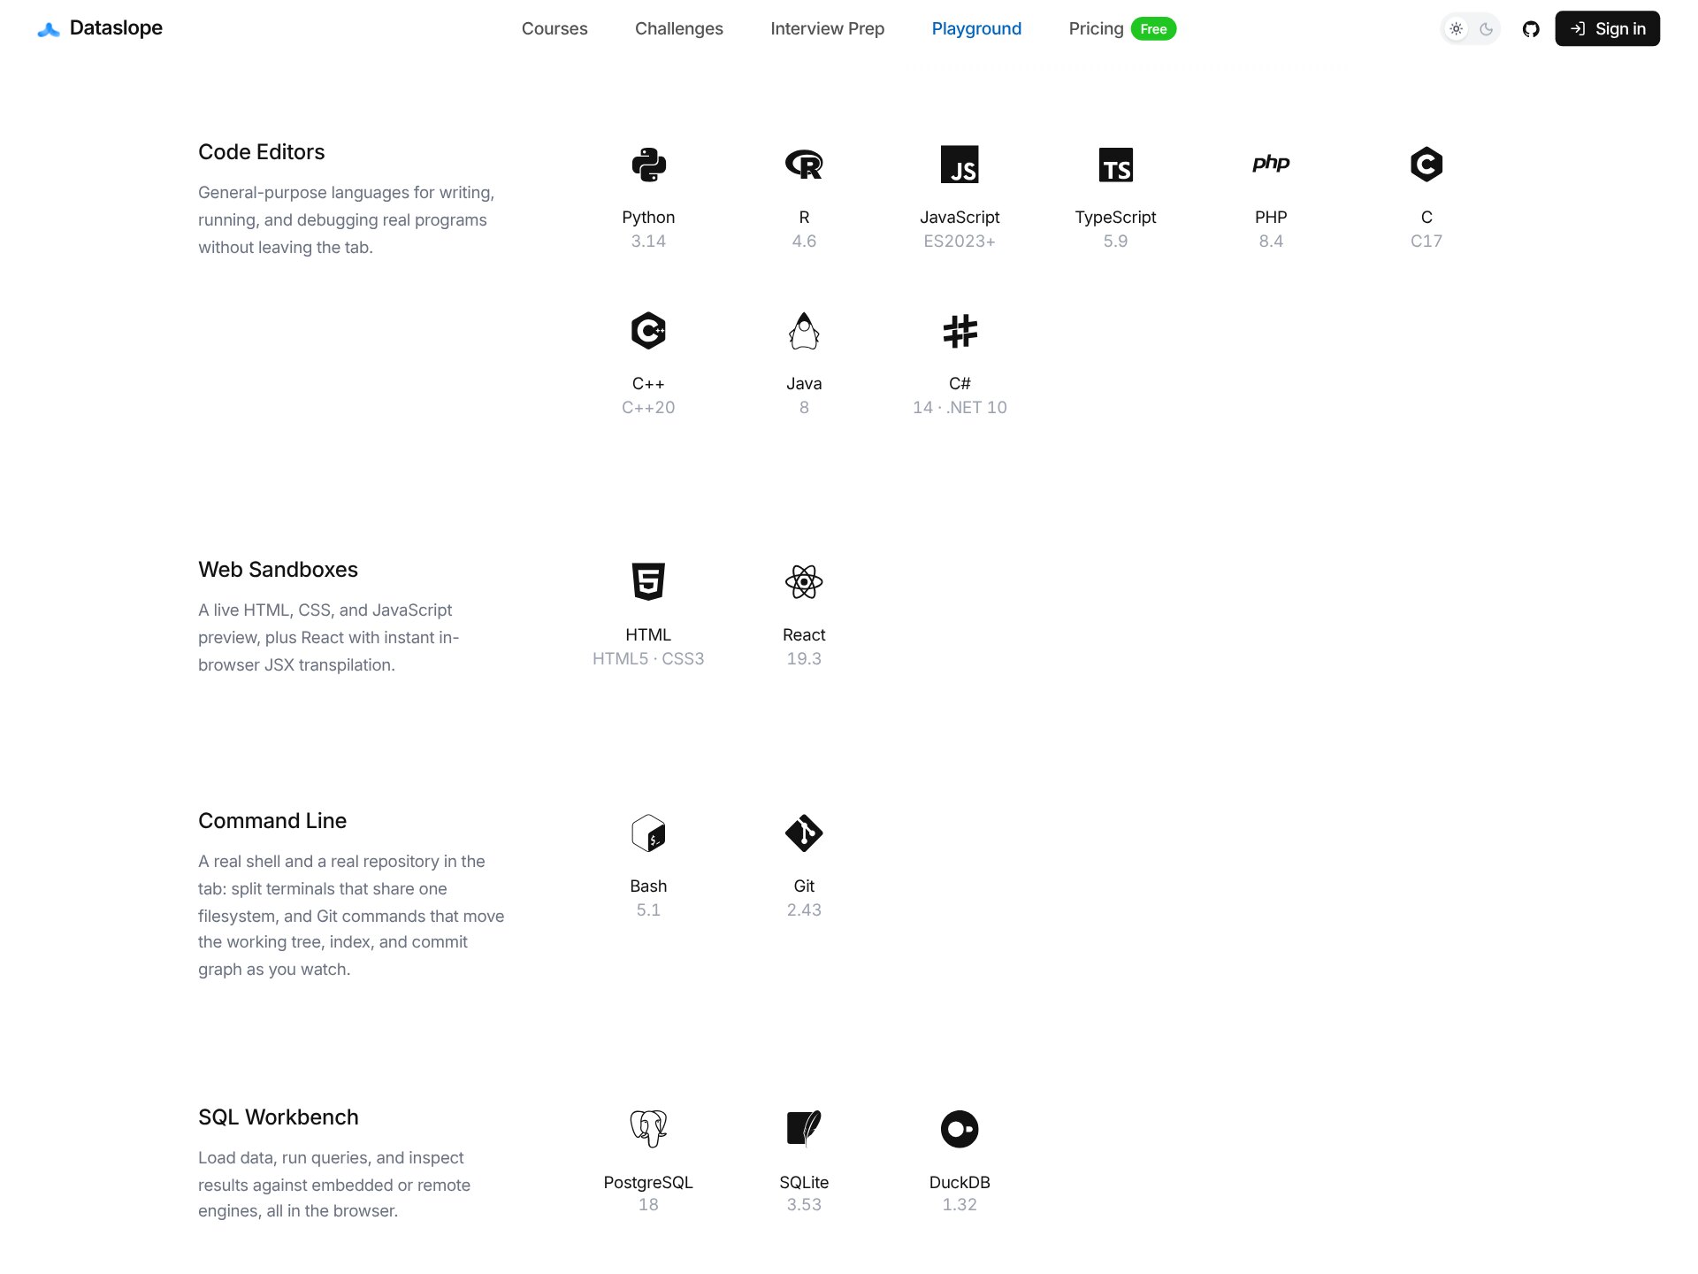Visit the GitHub repository icon
The height and width of the screenshot is (1274, 1698).
click(1531, 29)
